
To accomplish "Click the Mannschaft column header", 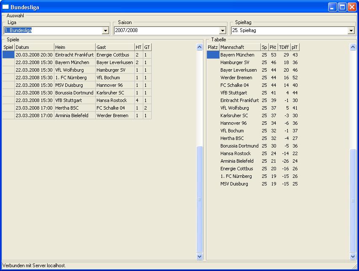I will point(240,47).
